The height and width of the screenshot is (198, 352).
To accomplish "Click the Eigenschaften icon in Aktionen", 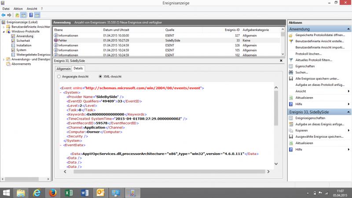I will [x=291, y=66].
